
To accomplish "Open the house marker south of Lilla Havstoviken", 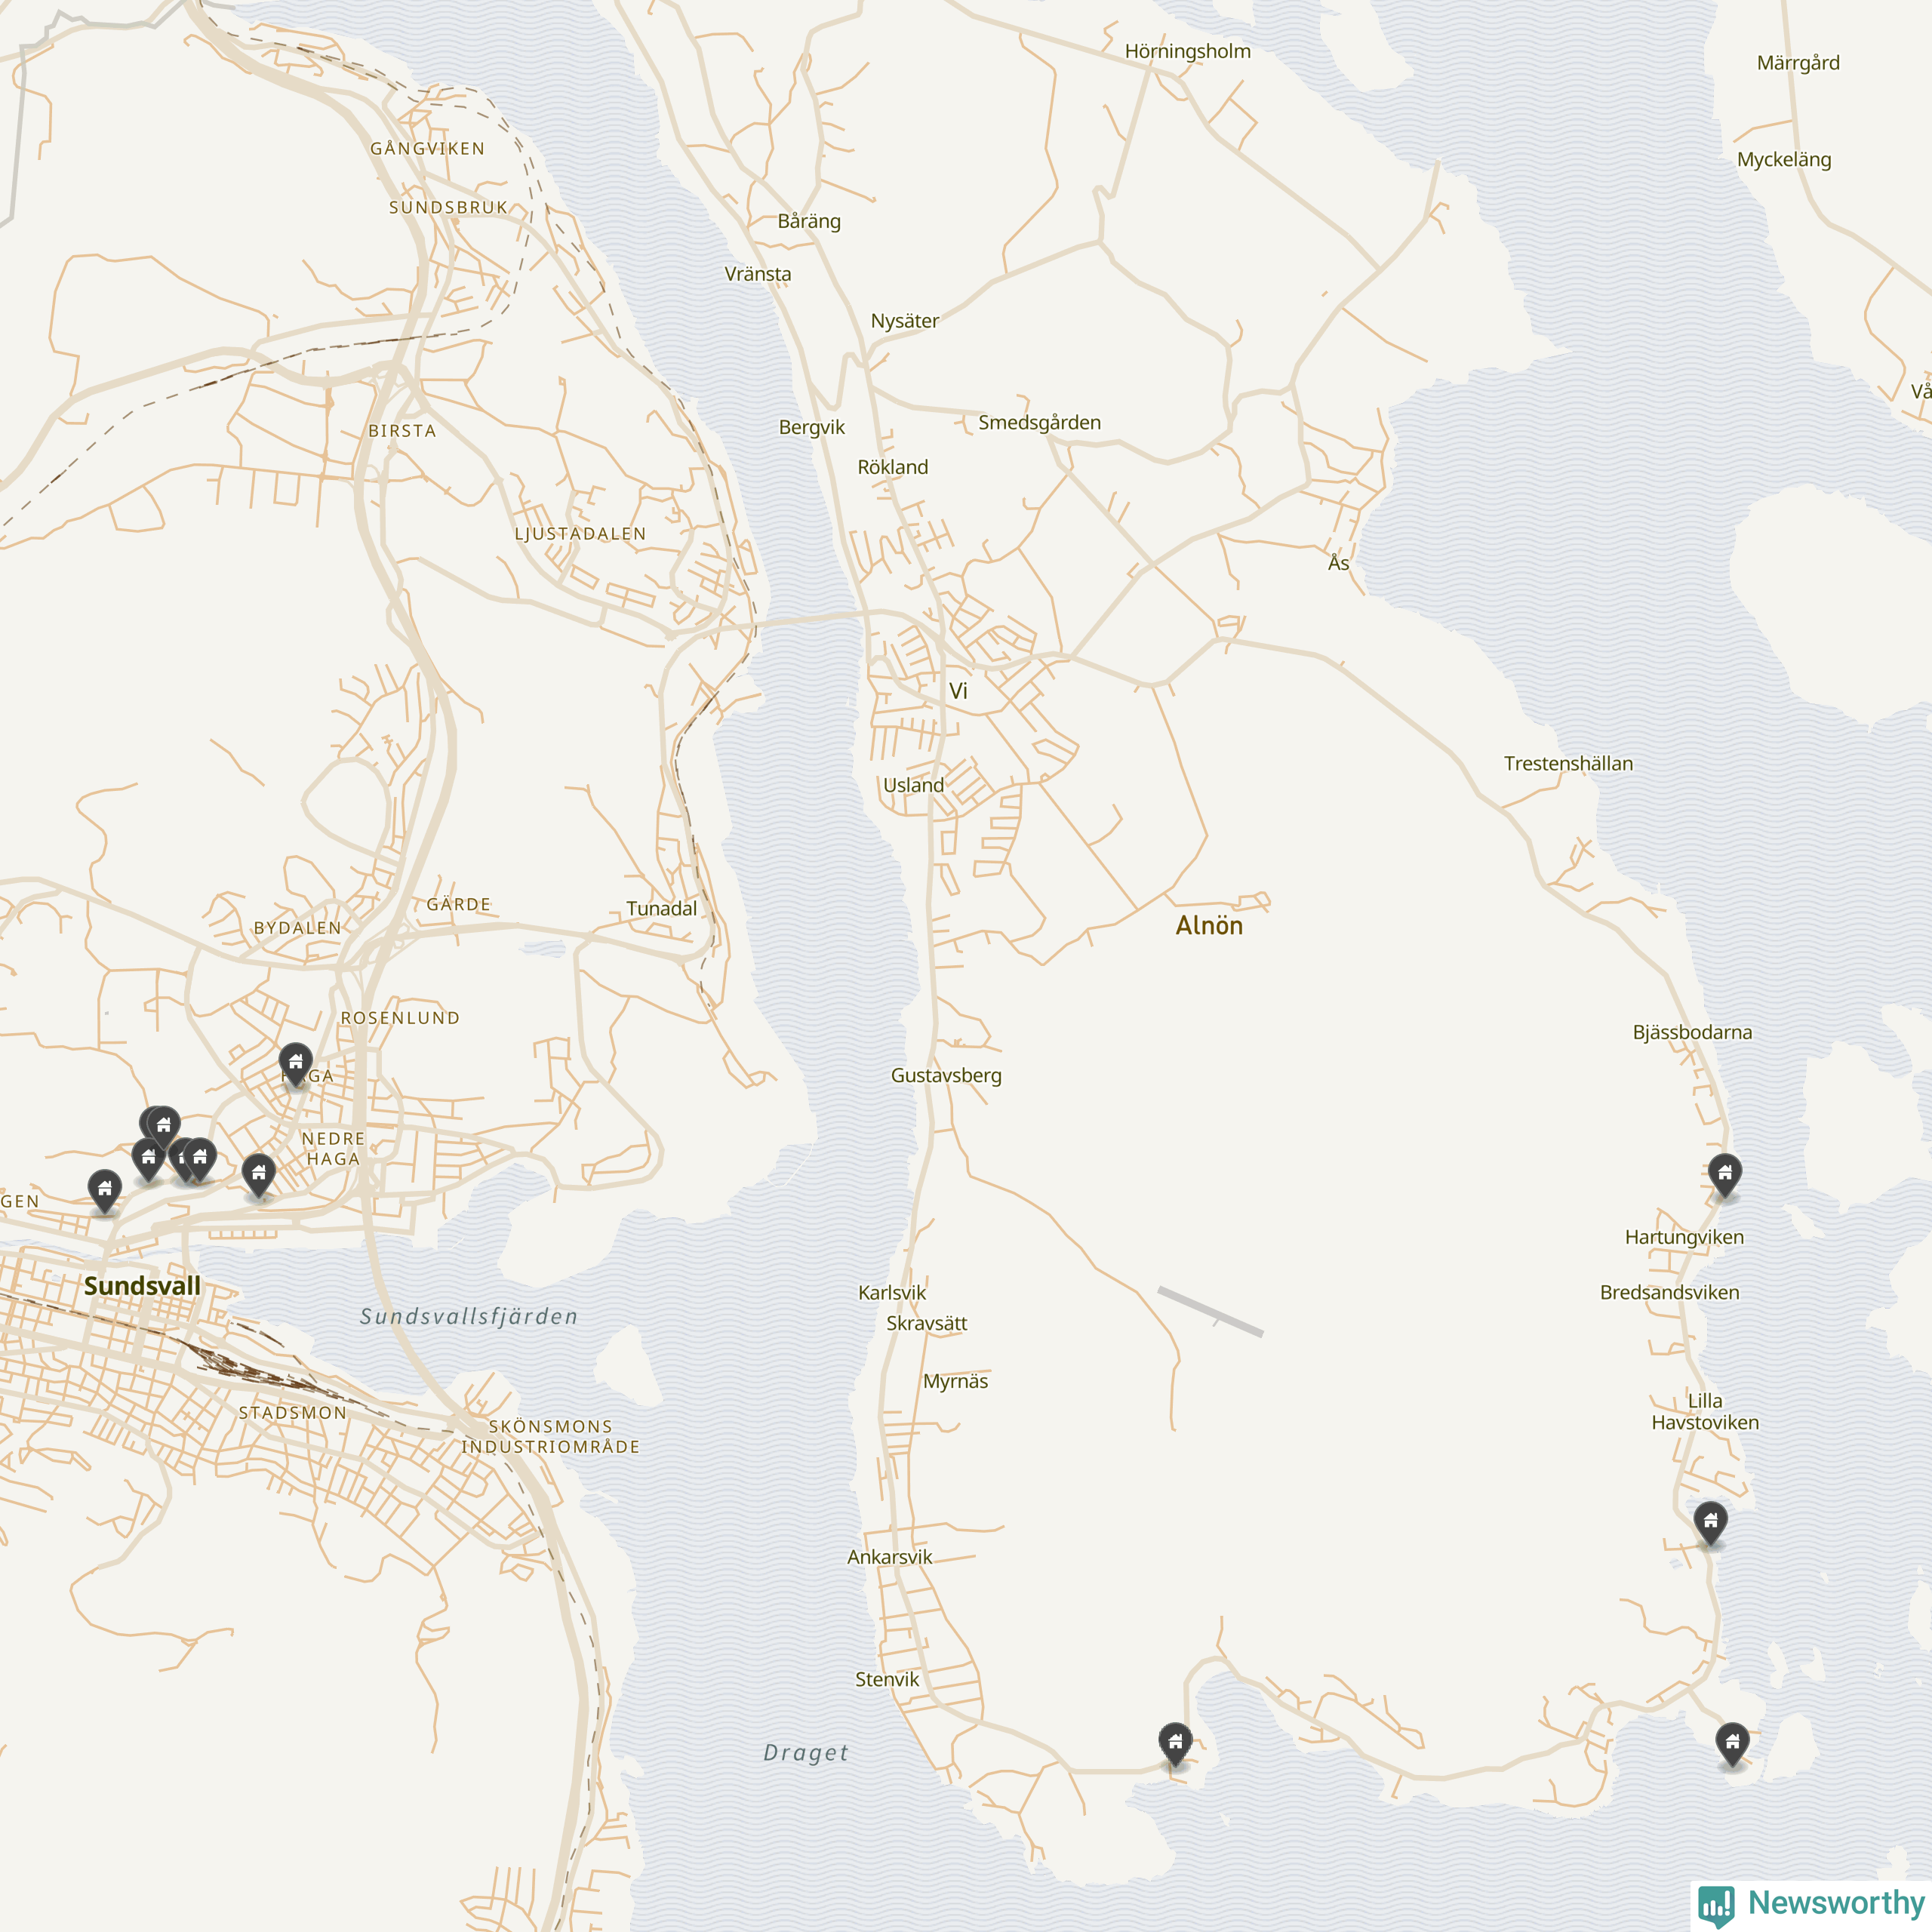I will [1711, 1521].
